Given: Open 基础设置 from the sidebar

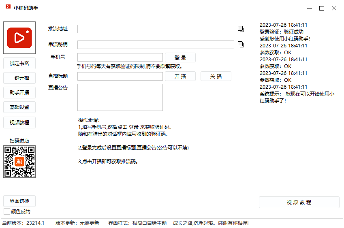Looking at the screenshot, I should pos(19,107).
